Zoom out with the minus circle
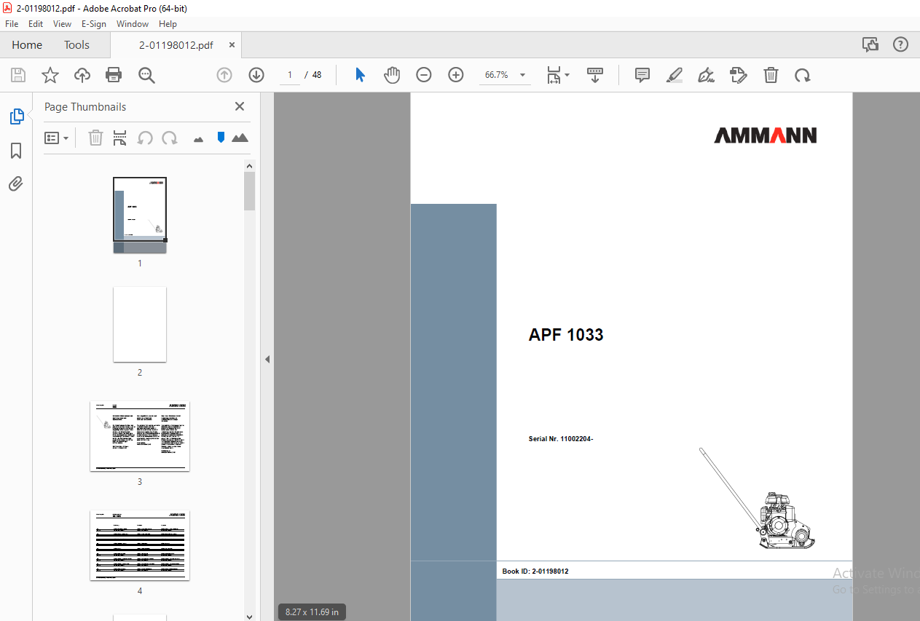Image resolution: width=920 pixels, height=621 pixels. point(424,75)
